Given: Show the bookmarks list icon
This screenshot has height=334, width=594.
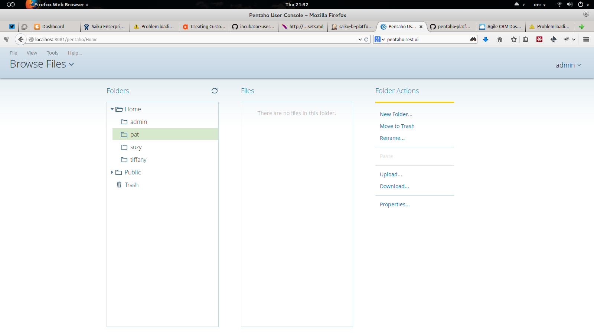Looking at the screenshot, I should [x=525, y=39].
